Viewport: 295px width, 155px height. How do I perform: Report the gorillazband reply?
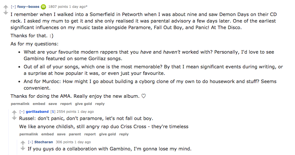pyautogui.click(x=90, y=134)
